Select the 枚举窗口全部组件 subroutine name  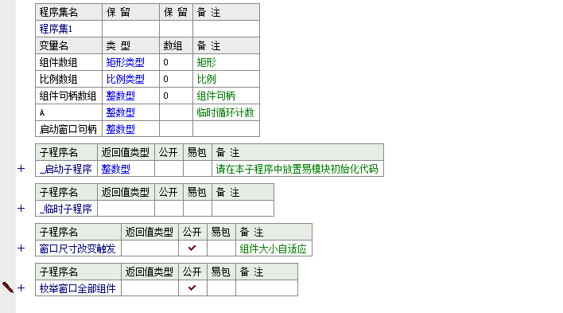pyautogui.click(x=78, y=288)
